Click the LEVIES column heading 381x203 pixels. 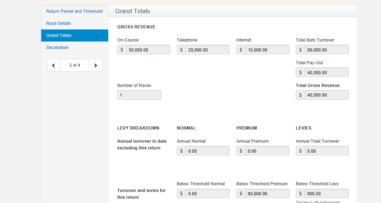tap(304, 128)
